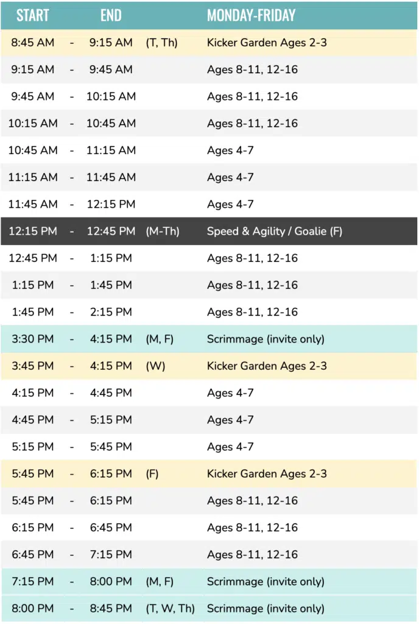Select the 8:45 AM Kicker Garden row
The height and width of the screenshot is (624, 419).
pos(209,43)
